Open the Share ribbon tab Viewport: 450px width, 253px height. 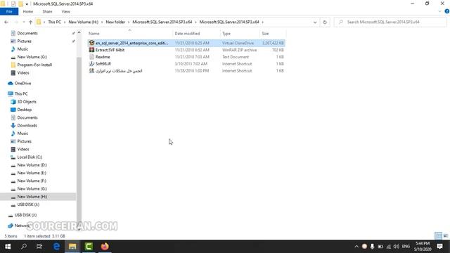pyautogui.click(x=47, y=11)
